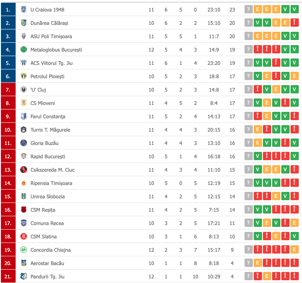The width and height of the screenshot is (302, 283).
Task: Select the Gloria Buzău team name
Action: click(45, 143)
